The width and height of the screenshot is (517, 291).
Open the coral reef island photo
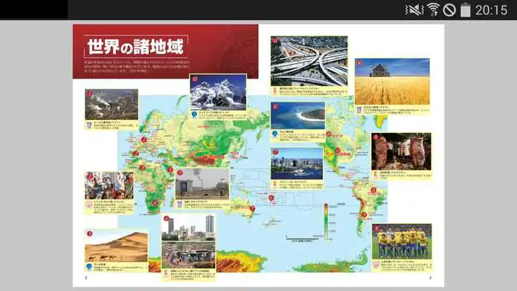297,116
